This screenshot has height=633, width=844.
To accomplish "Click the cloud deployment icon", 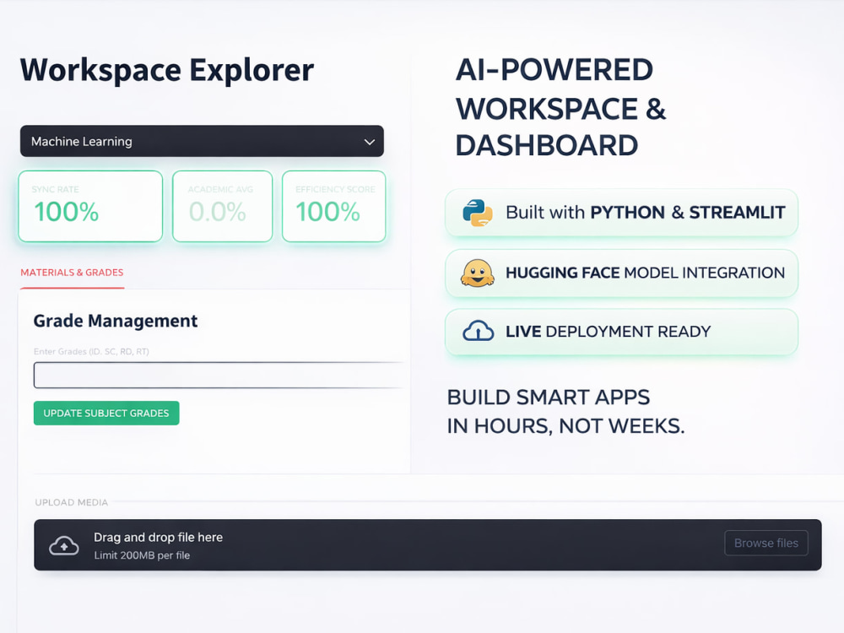I will tap(478, 331).
